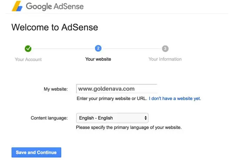Click the up-down arrows on the language selector
Viewport: 242px width, 160px height.
(146, 118)
